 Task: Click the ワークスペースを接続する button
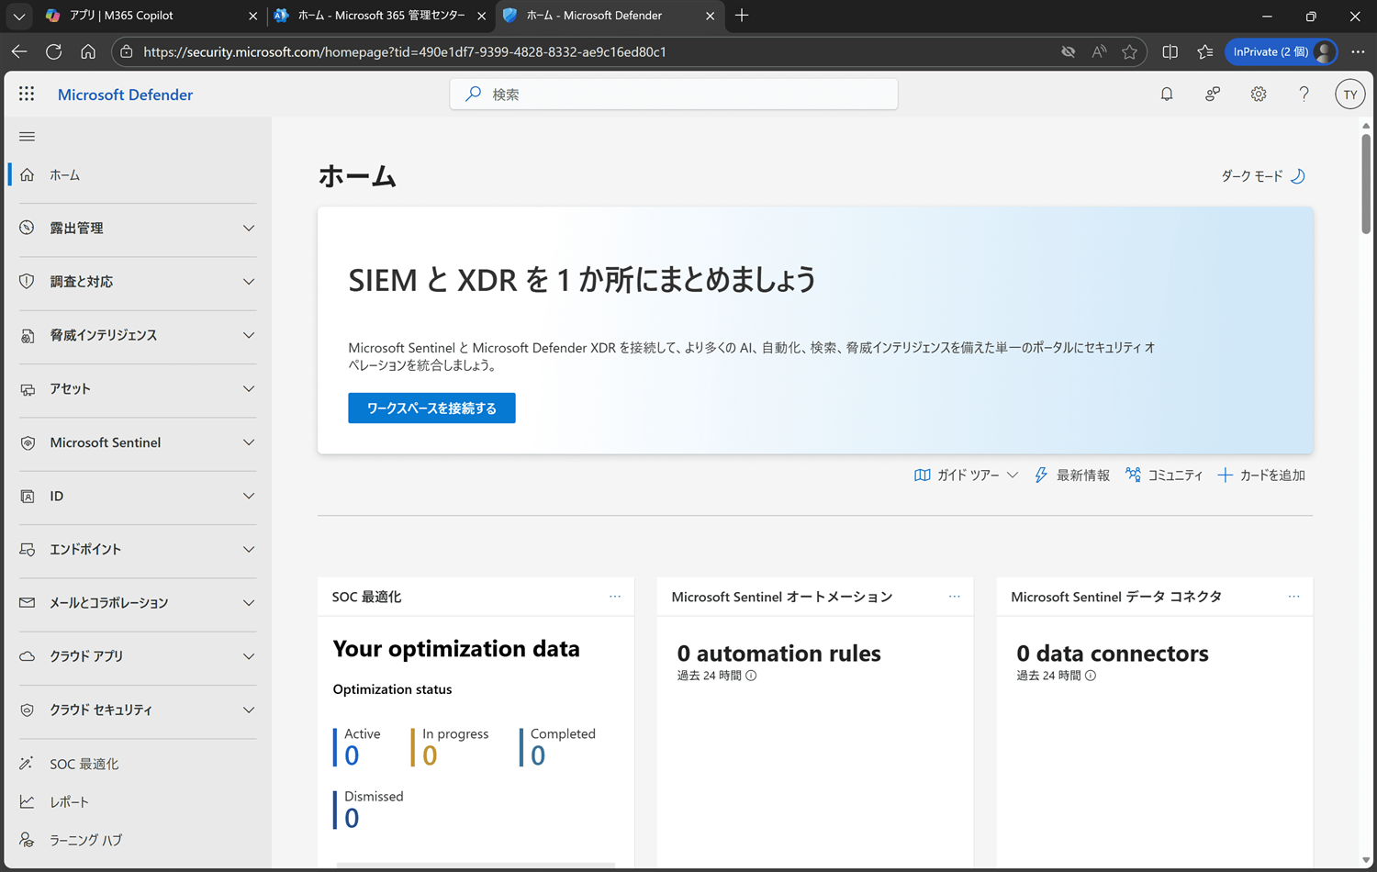click(x=431, y=408)
